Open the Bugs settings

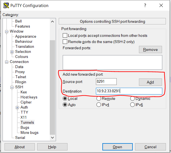tap(25, 127)
